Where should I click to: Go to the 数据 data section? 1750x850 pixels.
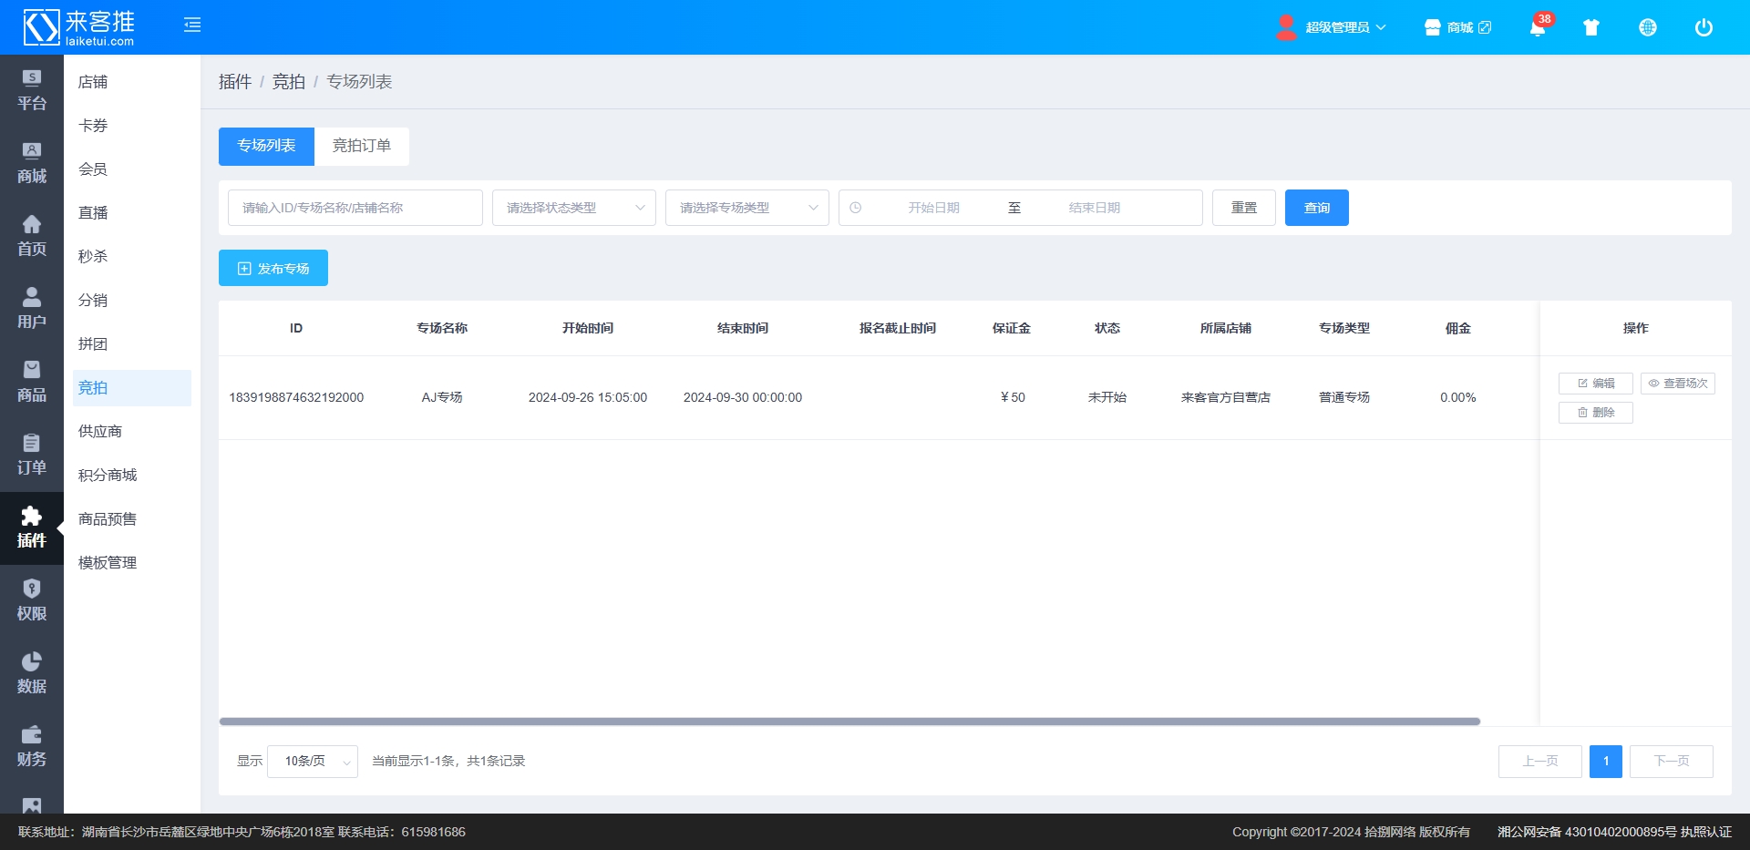(32, 673)
